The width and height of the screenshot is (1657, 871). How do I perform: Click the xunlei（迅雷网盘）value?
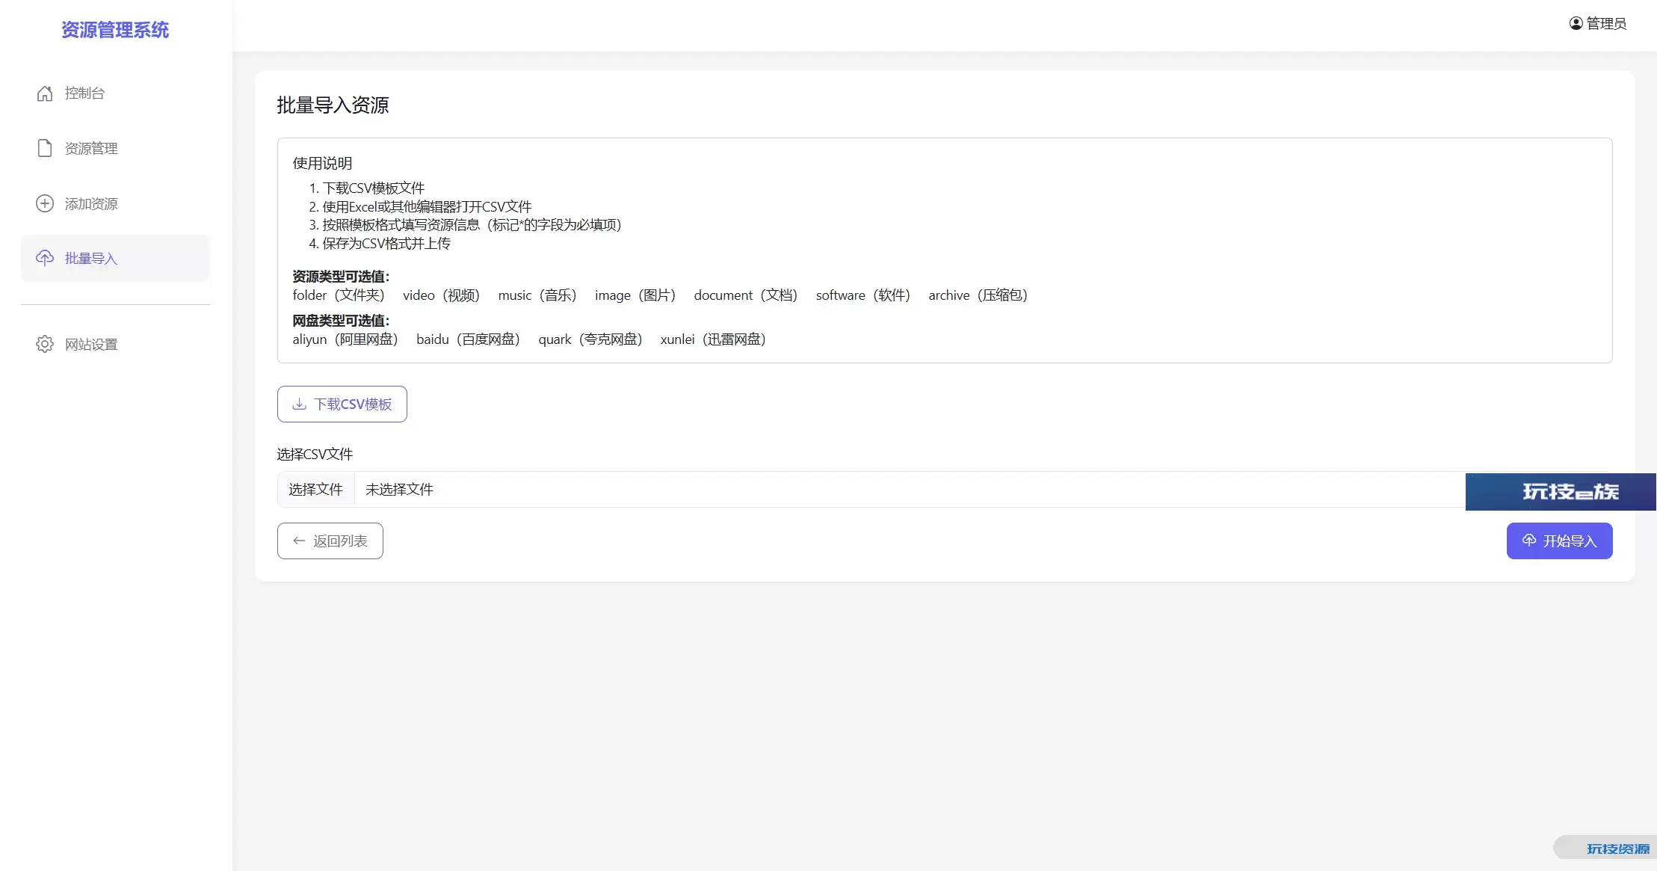pos(713,339)
